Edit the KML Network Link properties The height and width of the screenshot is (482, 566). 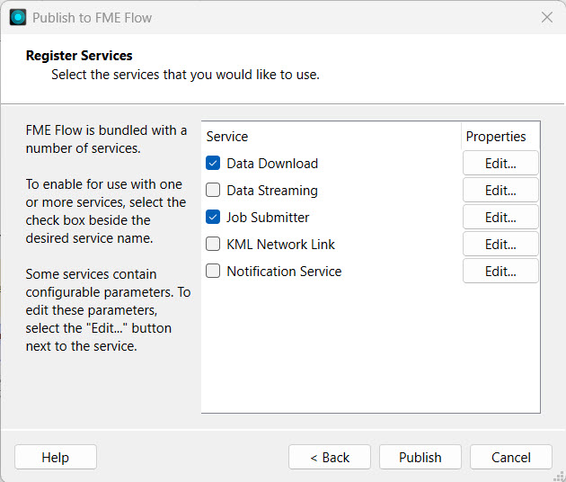500,245
